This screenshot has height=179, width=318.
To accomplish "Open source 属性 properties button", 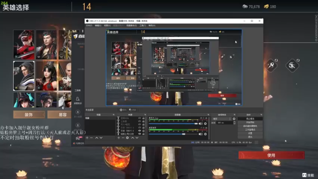I will point(123,110).
